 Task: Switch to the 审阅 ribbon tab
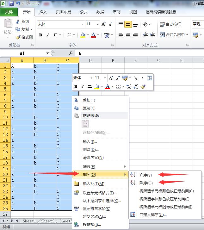117,12
